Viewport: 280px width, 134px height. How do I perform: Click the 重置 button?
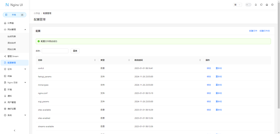pyautogui.click(x=75, y=51)
